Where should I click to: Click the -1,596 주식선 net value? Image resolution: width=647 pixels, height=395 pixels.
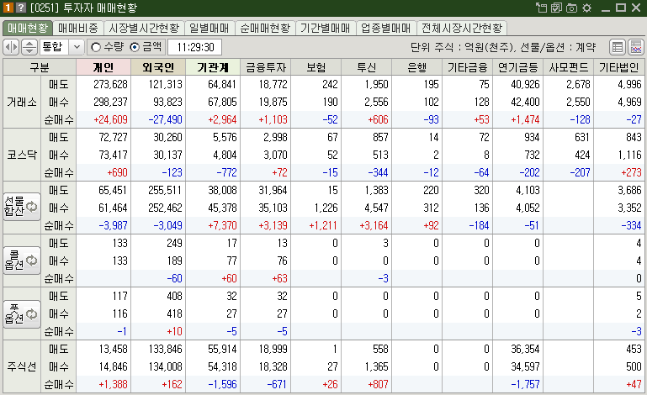tap(222, 385)
